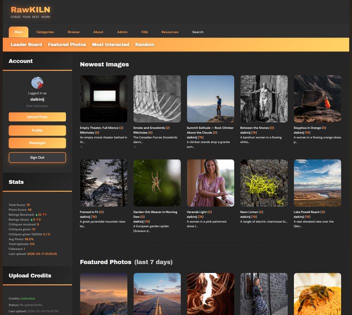Viewport: 352px width, 315px height.
Task: Click the RawKILN logo
Action: [30, 9]
